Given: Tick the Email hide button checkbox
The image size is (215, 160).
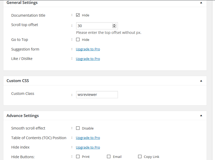Looking at the screenshot, I should click(x=109, y=156).
